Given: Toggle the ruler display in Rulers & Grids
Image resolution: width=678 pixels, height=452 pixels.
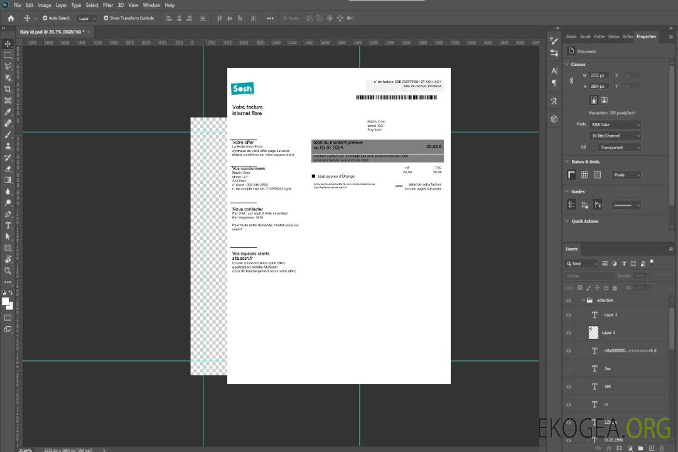Looking at the screenshot, I should pyautogui.click(x=571, y=175).
